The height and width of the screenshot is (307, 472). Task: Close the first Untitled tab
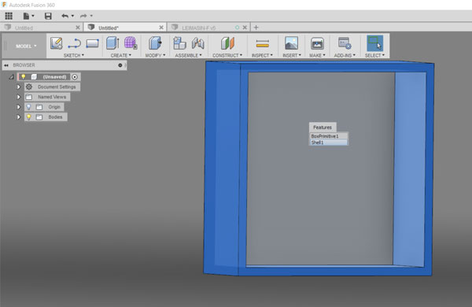click(x=78, y=28)
